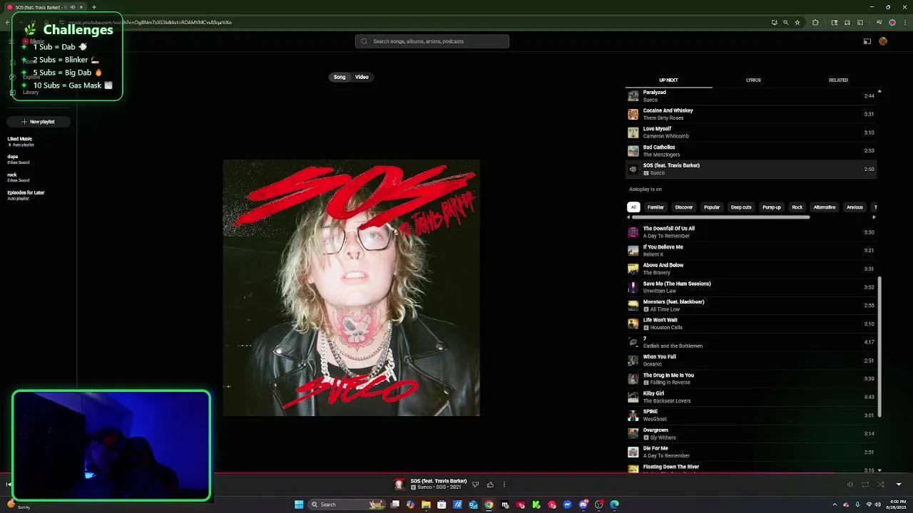The height and width of the screenshot is (513, 913).
Task: Play Cocaine And Whiskey in queue
Action: pyautogui.click(x=751, y=114)
